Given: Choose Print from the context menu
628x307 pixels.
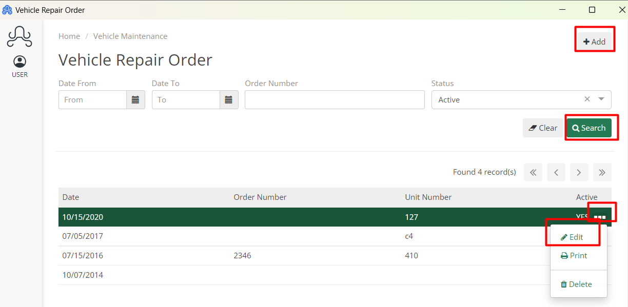Looking at the screenshot, I should point(574,256).
